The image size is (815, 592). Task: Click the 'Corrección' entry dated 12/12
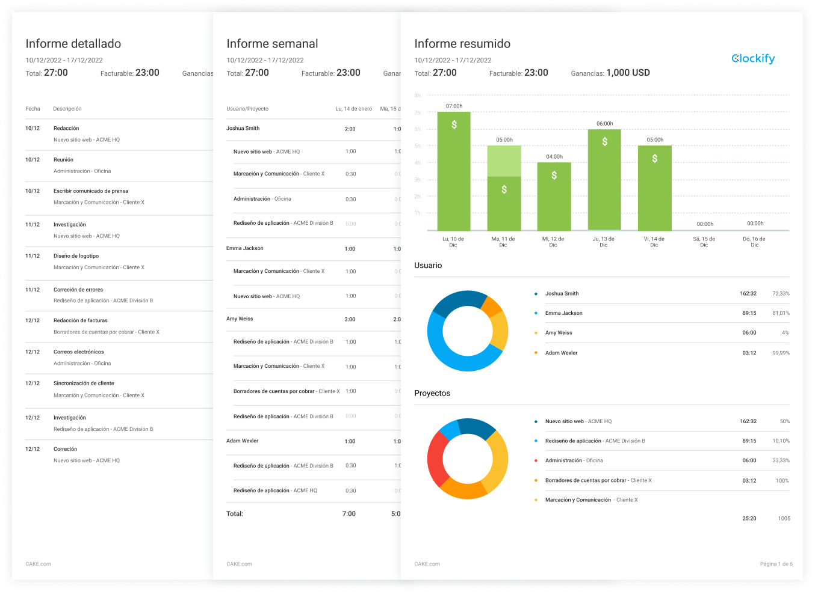click(x=66, y=449)
